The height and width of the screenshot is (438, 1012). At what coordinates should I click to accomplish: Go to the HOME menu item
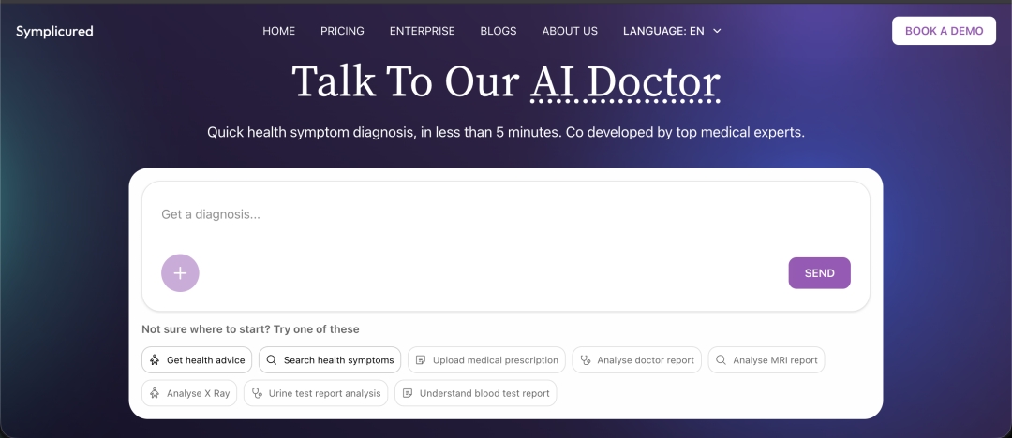click(279, 31)
